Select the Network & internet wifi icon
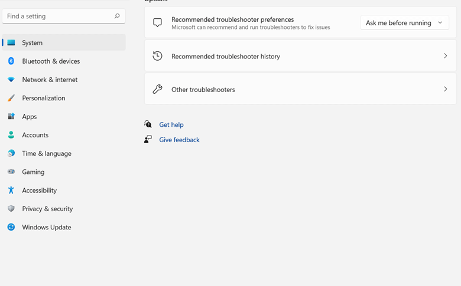461x286 pixels. click(x=11, y=80)
